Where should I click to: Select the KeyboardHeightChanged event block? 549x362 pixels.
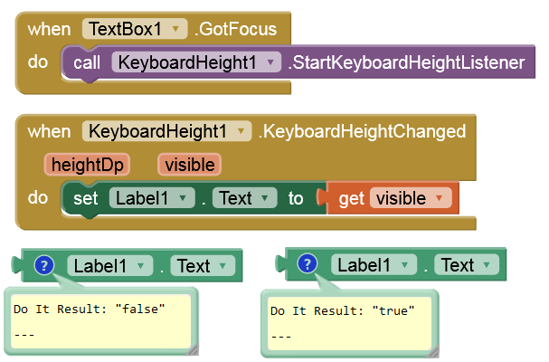tap(362, 132)
